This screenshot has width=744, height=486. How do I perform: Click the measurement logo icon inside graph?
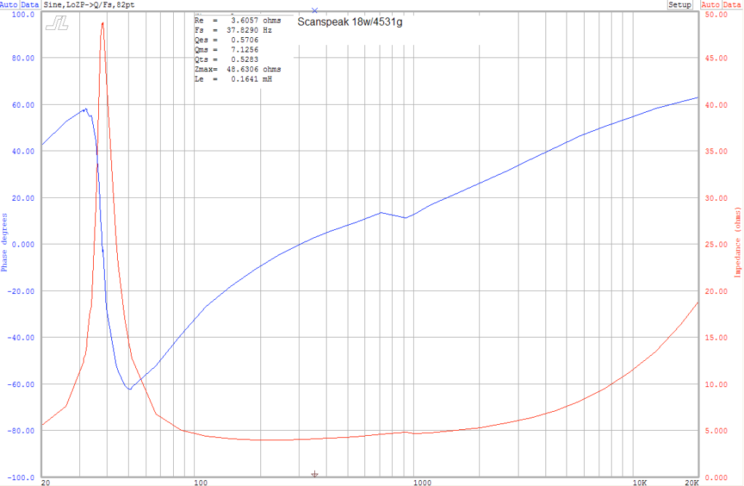57,23
